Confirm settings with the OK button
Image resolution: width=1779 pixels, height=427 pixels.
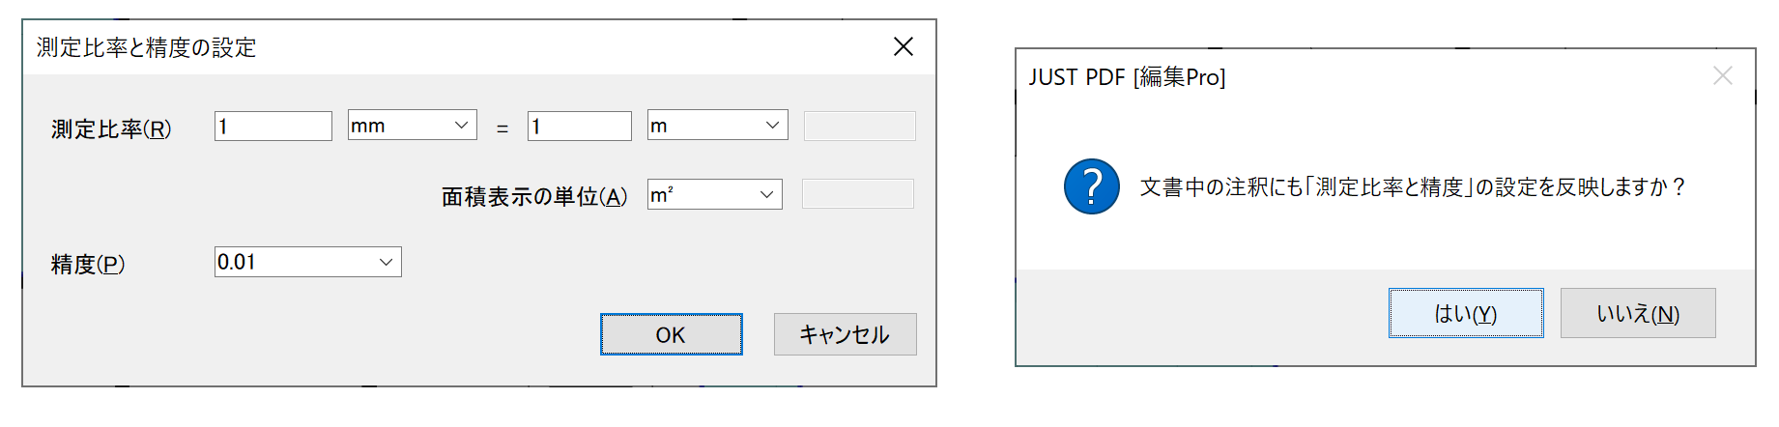pos(671,334)
